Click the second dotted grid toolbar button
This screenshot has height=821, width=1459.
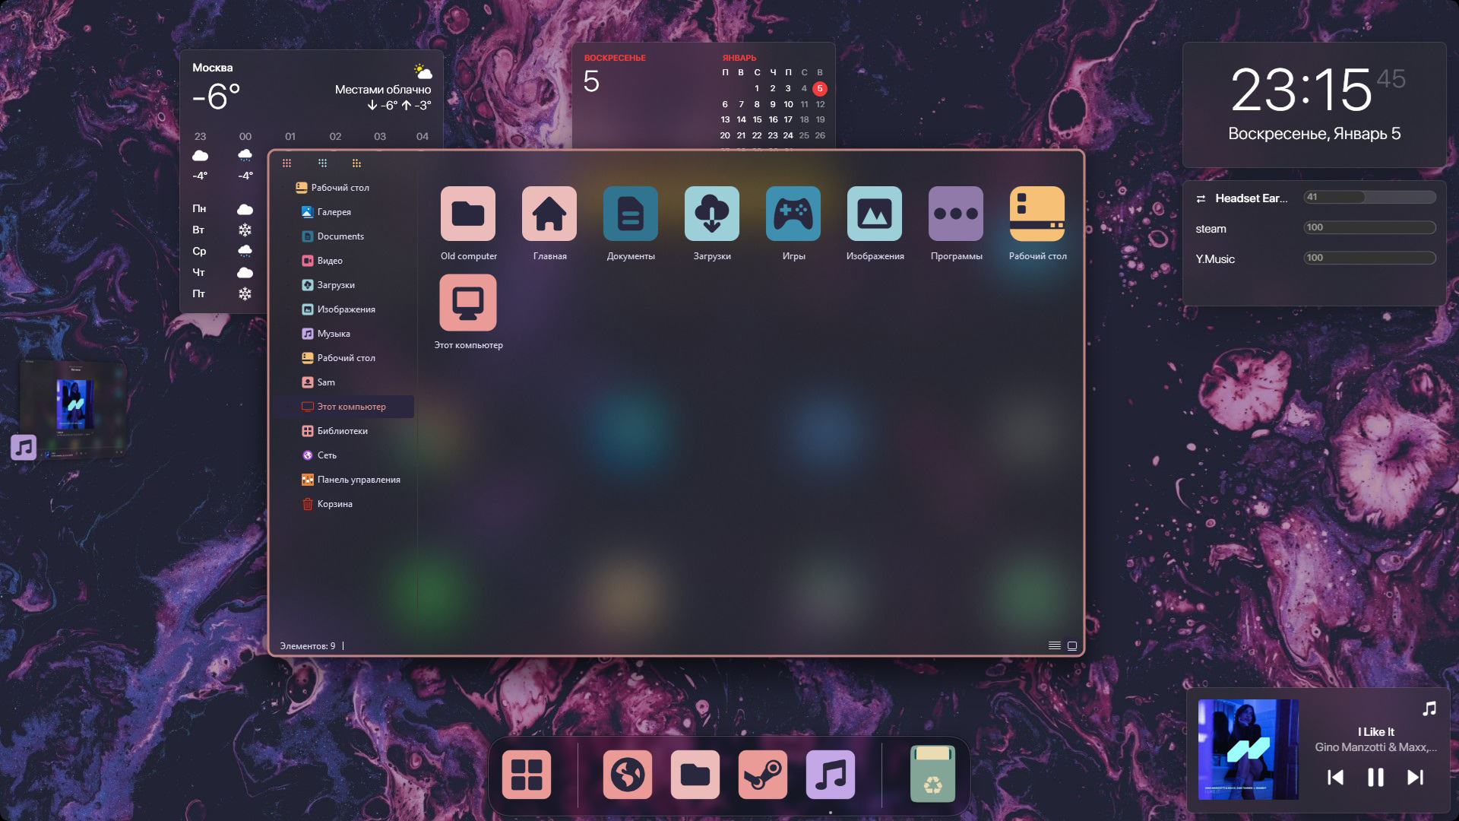322,163
